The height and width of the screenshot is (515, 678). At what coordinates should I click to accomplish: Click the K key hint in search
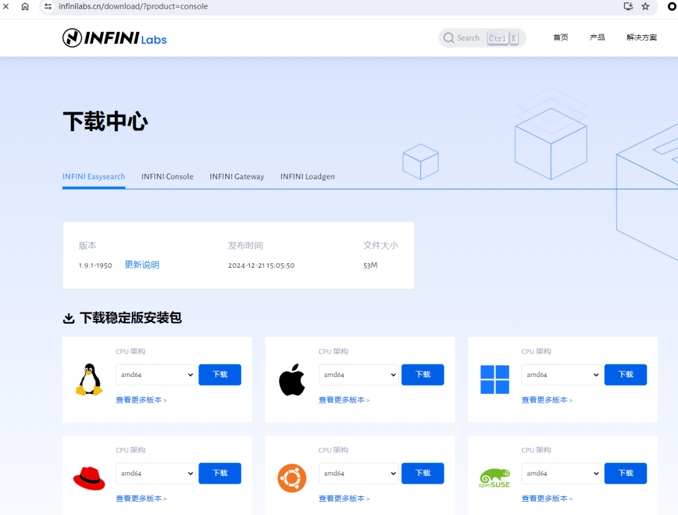point(514,38)
